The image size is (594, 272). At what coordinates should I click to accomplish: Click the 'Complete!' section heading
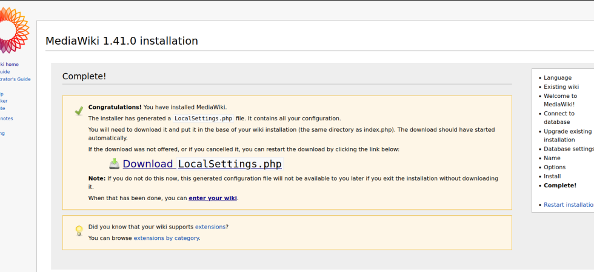84,76
